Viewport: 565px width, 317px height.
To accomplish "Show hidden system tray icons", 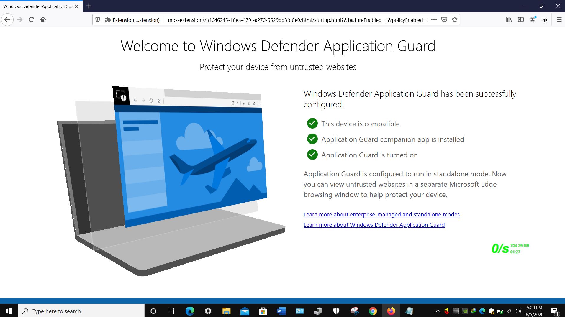I will click(x=438, y=311).
